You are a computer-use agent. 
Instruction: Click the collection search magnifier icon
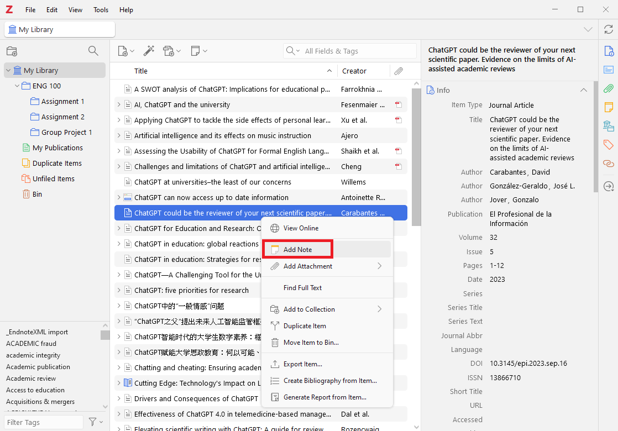(93, 51)
